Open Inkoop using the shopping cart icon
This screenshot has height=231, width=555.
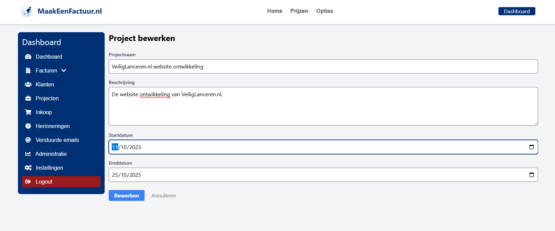28,112
